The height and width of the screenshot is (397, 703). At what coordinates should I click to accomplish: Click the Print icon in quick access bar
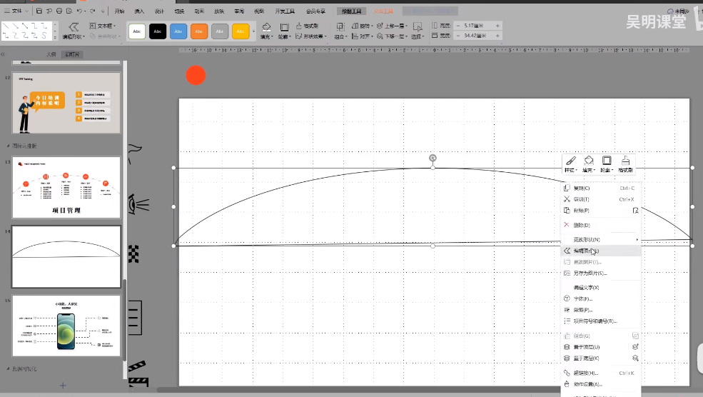(59, 11)
